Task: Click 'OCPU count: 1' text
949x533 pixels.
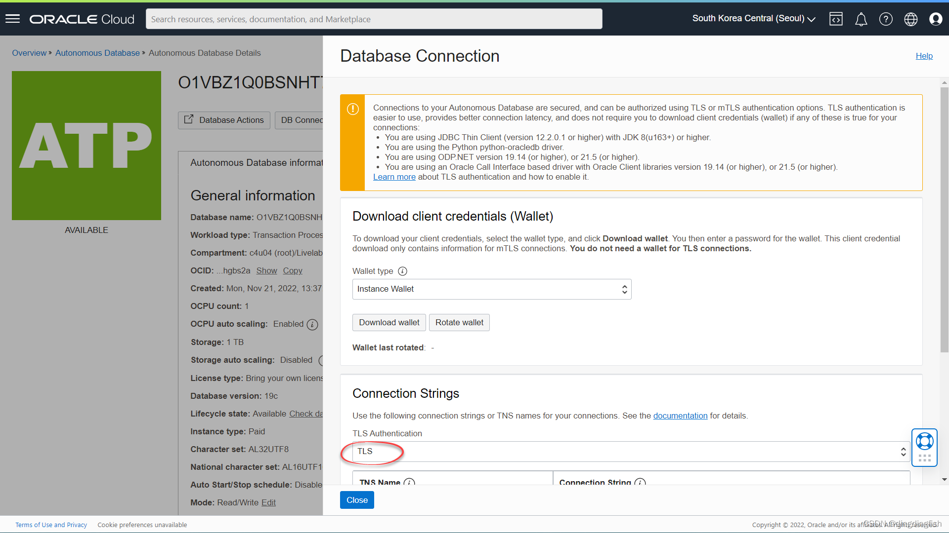Action: point(219,306)
